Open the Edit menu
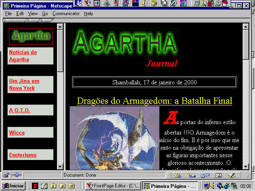255x191 pixels. coord(20,14)
